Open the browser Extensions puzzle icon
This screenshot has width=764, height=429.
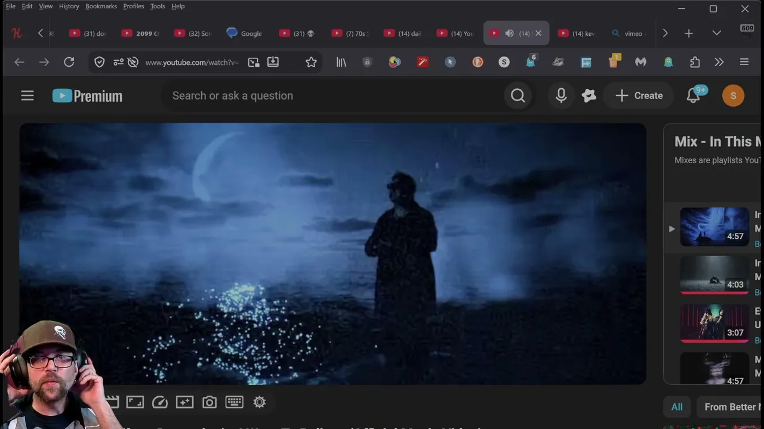(x=695, y=62)
